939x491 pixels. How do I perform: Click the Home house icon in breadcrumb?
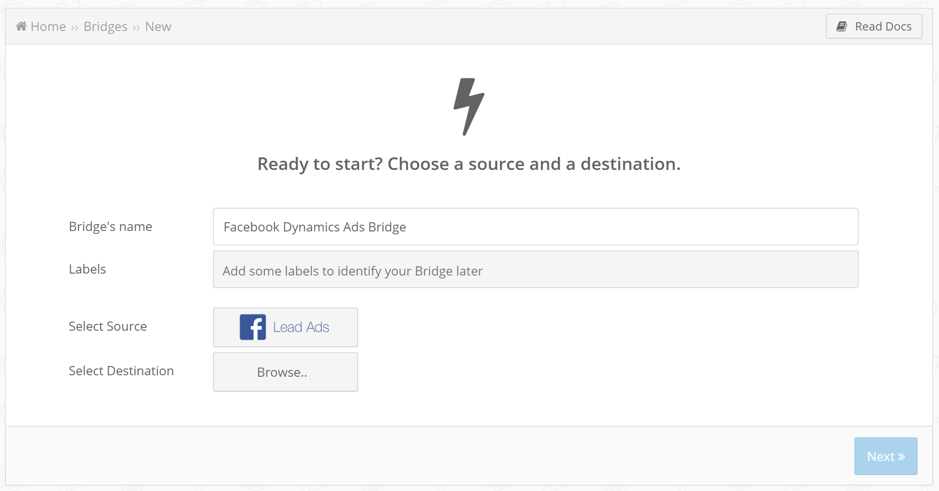tap(21, 26)
